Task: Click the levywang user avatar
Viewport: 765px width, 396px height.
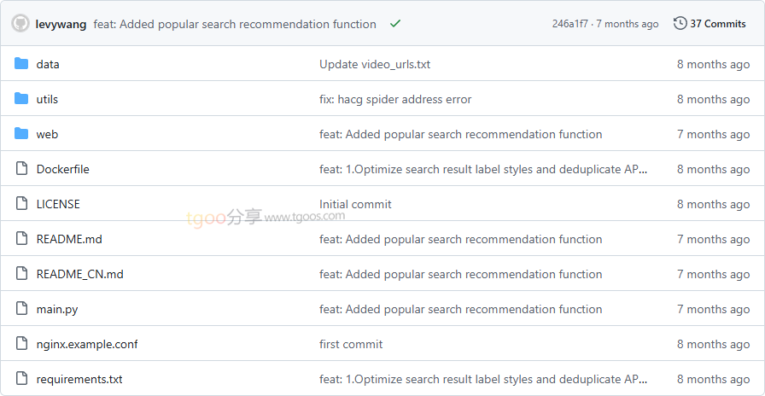Action: [x=20, y=24]
